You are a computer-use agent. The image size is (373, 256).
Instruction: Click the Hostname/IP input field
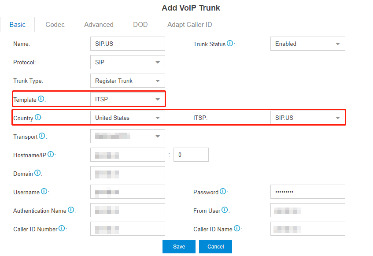coord(128,155)
